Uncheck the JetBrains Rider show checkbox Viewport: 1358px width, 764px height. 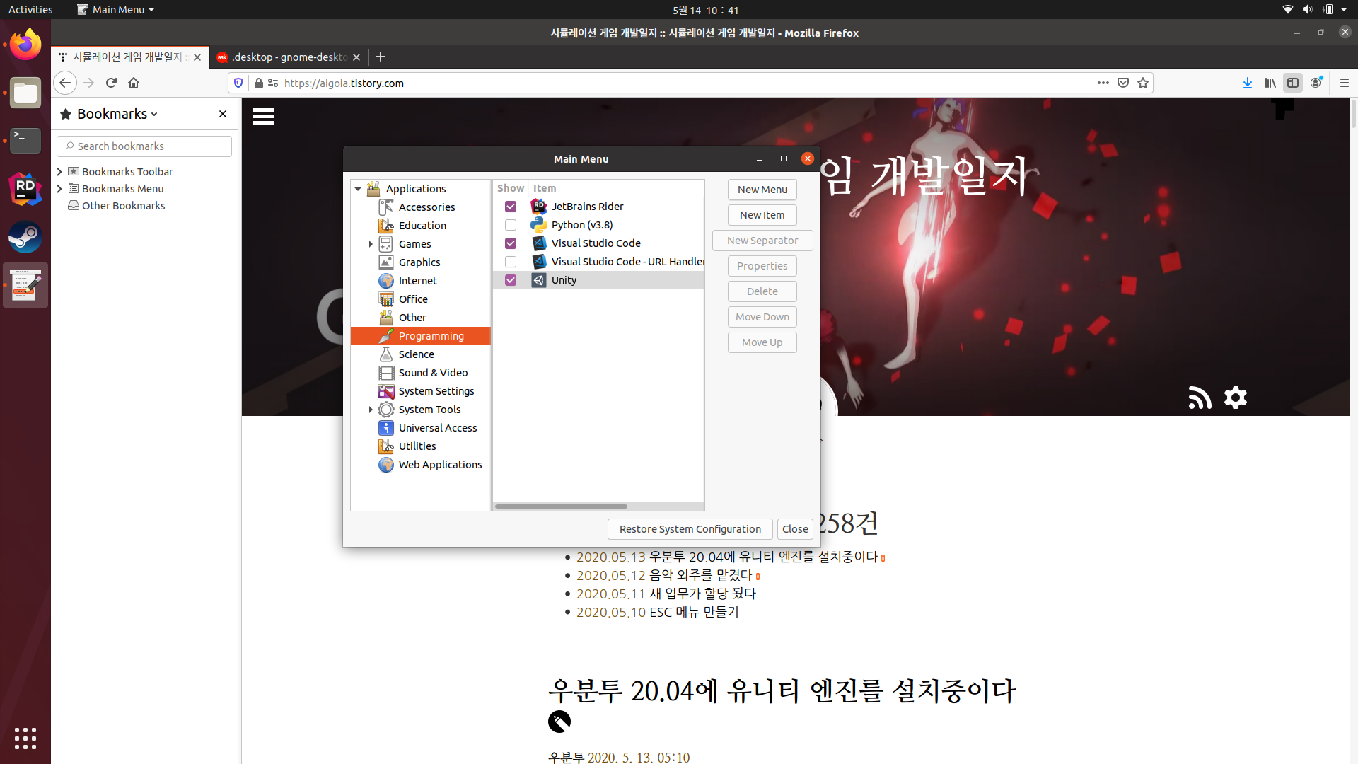(511, 207)
